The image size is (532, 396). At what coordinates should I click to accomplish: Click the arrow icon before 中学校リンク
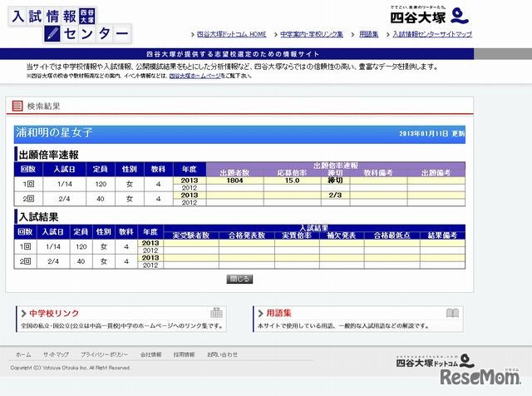[24, 313]
